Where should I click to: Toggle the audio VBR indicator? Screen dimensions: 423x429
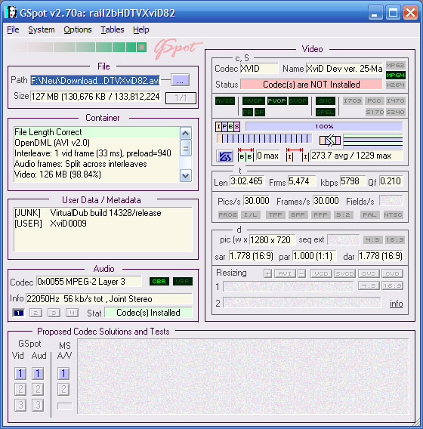[x=183, y=281]
